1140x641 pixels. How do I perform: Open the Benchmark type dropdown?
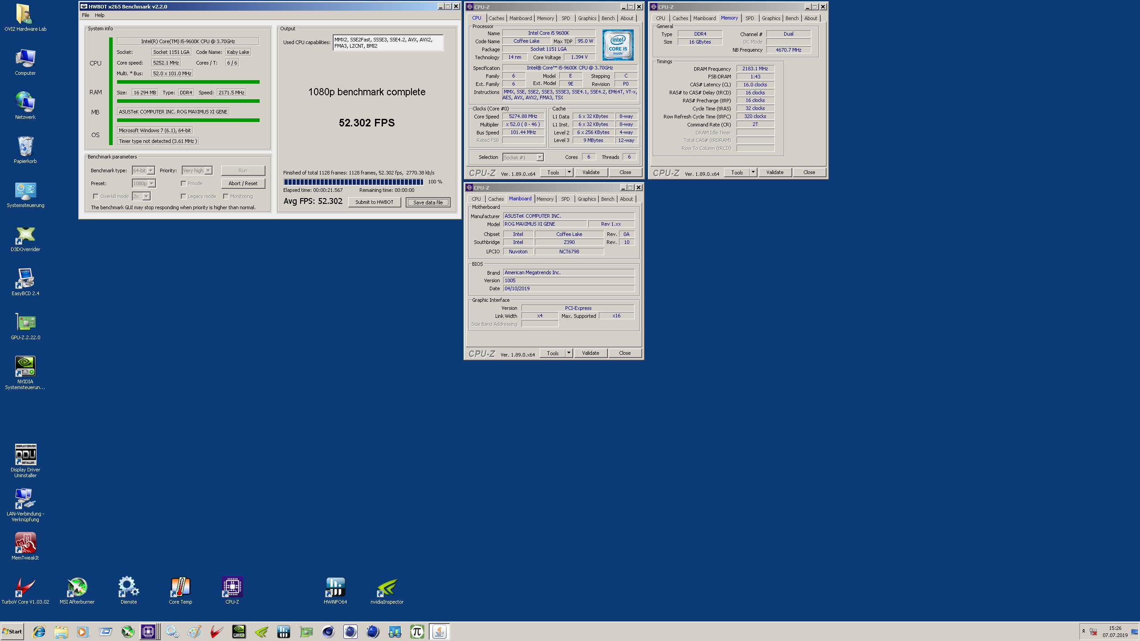click(151, 170)
